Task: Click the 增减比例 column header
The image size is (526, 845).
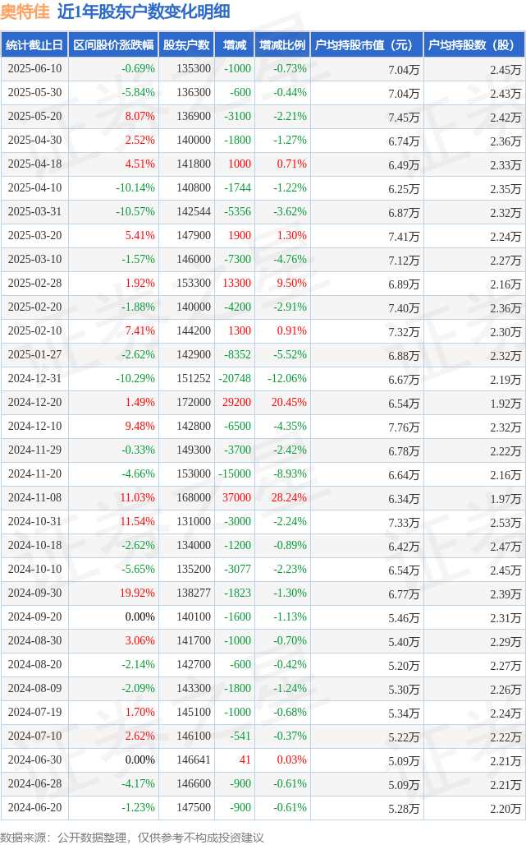Action: (282, 44)
